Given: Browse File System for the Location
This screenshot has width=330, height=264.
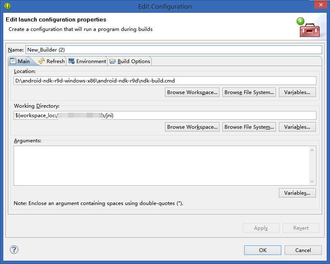Looking at the screenshot, I should (249, 92).
